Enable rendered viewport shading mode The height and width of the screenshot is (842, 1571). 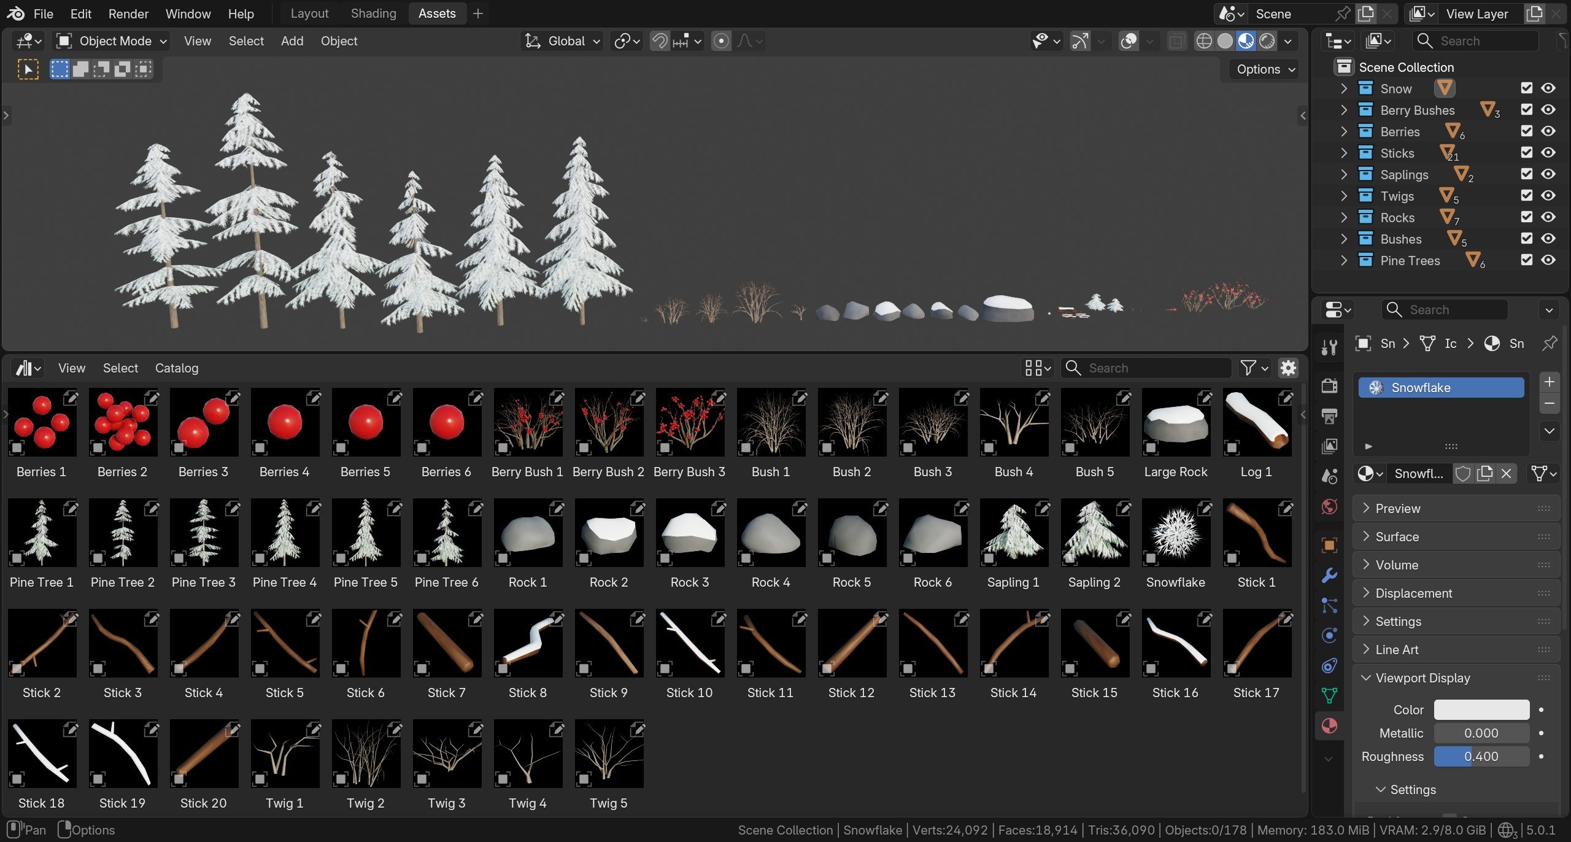point(1267,41)
